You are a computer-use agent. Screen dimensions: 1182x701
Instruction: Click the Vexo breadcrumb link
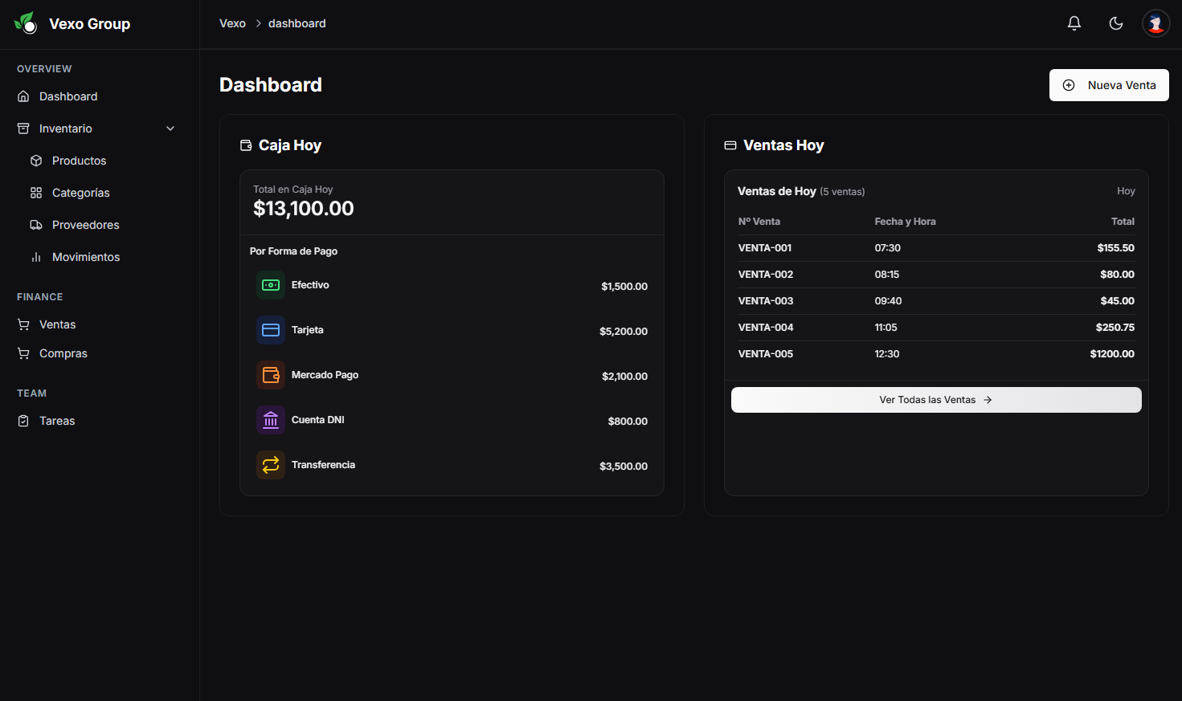point(232,23)
